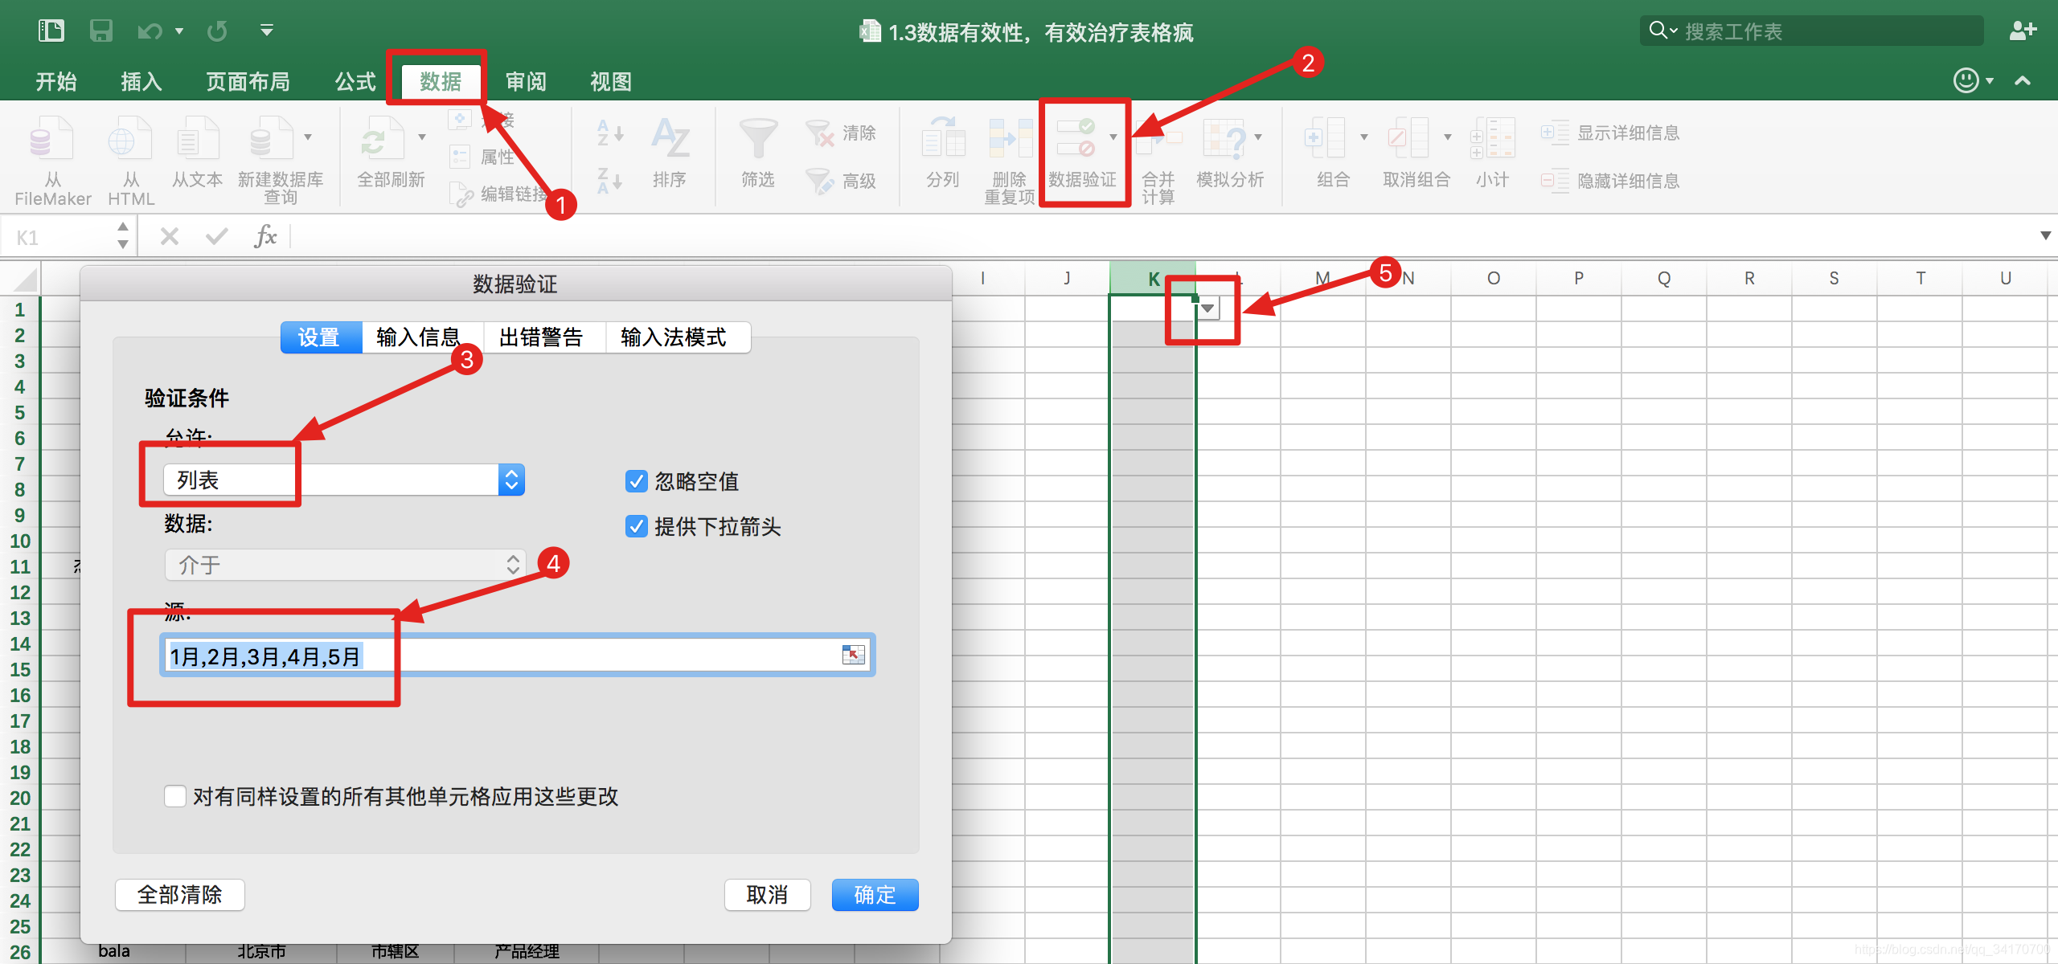Click the 模拟分析 what-if icon

tap(1224, 140)
